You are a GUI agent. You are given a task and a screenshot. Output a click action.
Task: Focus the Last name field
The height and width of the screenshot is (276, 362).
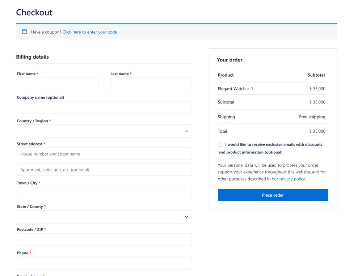pos(151,84)
